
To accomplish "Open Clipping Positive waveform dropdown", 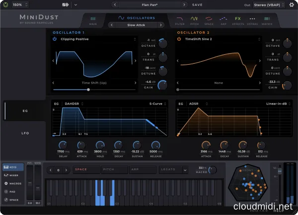I will 98,39.
